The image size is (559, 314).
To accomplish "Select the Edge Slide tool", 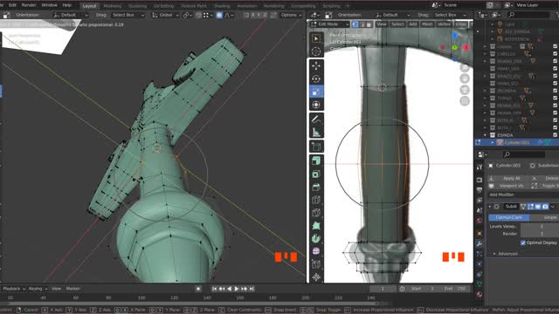I will click(316, 264).
